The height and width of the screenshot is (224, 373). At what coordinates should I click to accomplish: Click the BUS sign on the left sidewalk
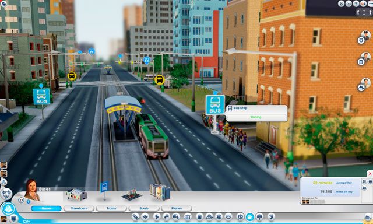tap(41, 96)
